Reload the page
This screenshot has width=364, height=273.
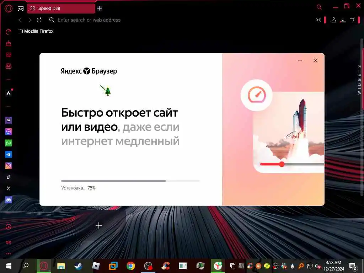coord(39,20)
